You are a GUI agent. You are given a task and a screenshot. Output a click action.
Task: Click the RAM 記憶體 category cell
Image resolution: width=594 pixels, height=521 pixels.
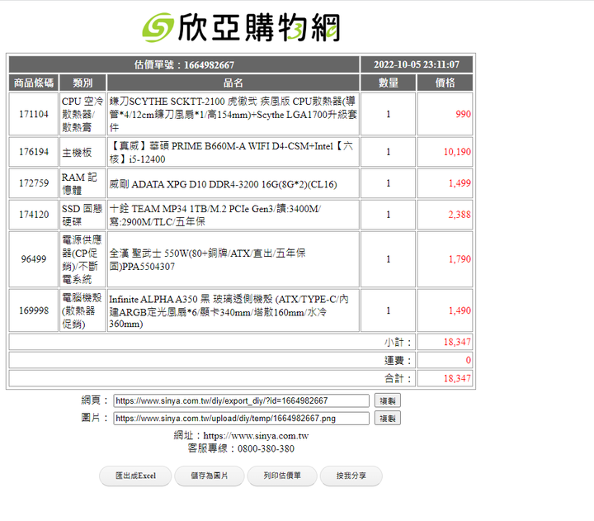pos(82,183)
